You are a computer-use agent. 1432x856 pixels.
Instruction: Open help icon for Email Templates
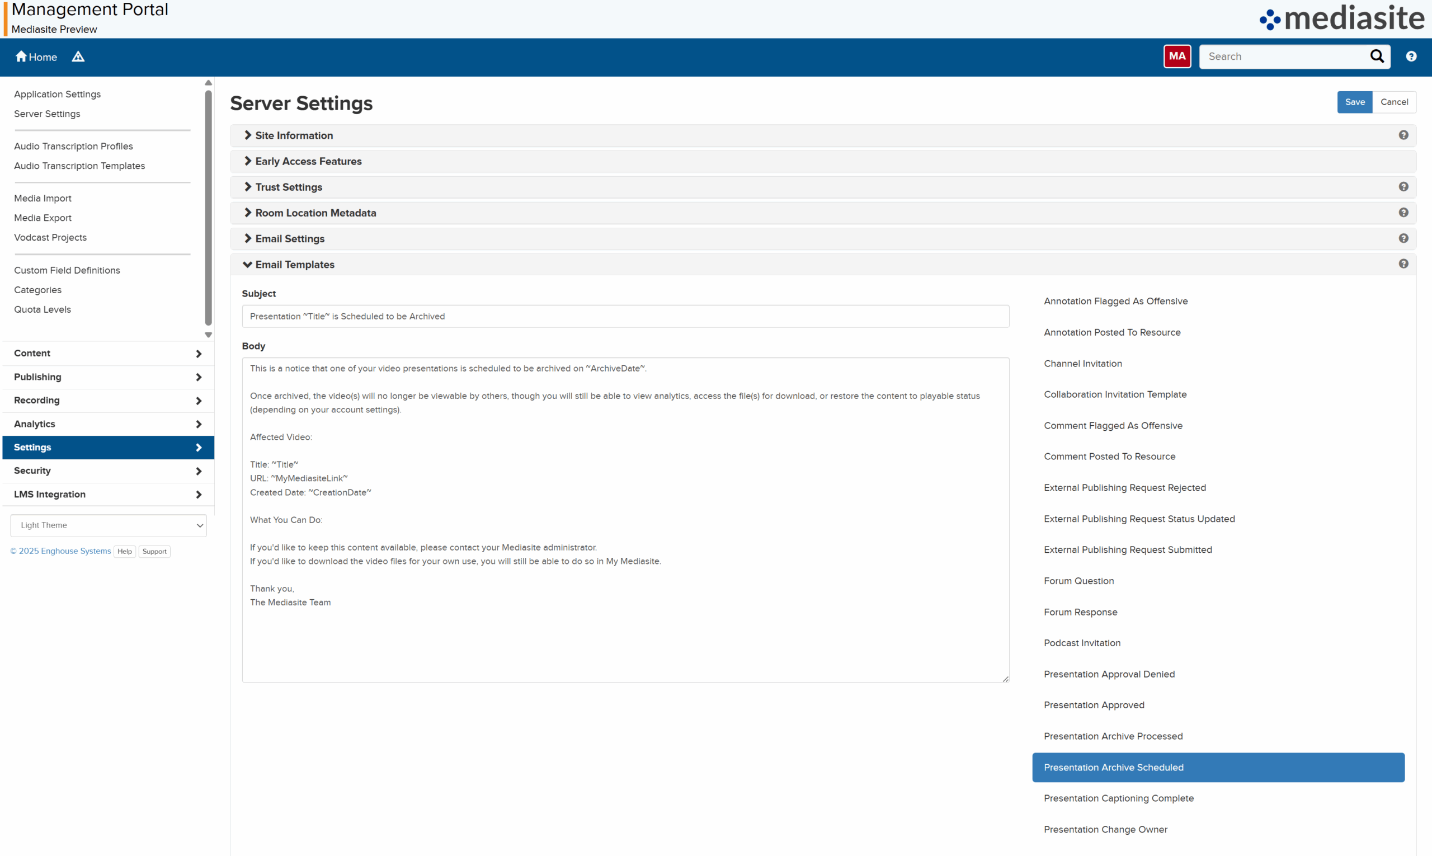[x=1403, y=264]
